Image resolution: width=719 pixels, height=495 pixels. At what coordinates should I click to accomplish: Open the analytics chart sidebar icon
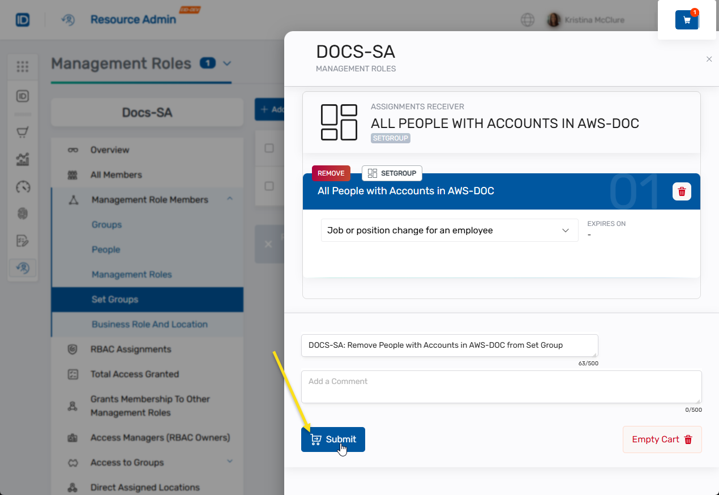click(x=23, y=160)
